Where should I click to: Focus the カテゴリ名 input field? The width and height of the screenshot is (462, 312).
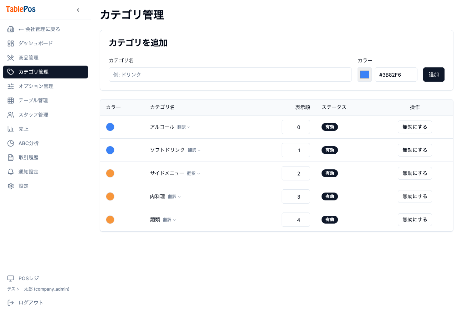click(230, 75)
